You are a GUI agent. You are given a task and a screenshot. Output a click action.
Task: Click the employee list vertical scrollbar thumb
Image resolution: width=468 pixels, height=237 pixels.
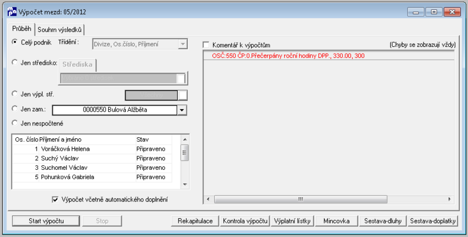(x=185, y=152)
